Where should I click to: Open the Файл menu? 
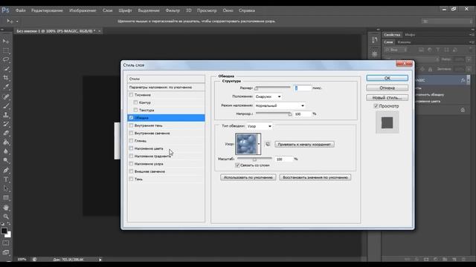pos(20,10)
